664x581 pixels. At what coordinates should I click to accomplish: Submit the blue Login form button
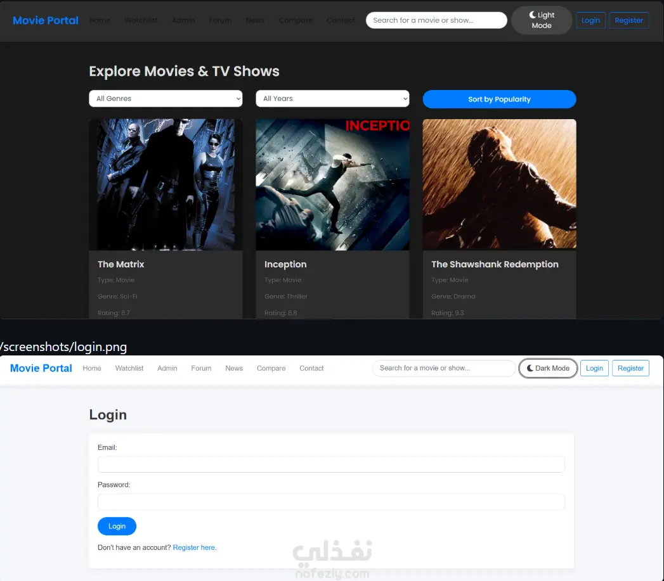(x=117, y=526)
